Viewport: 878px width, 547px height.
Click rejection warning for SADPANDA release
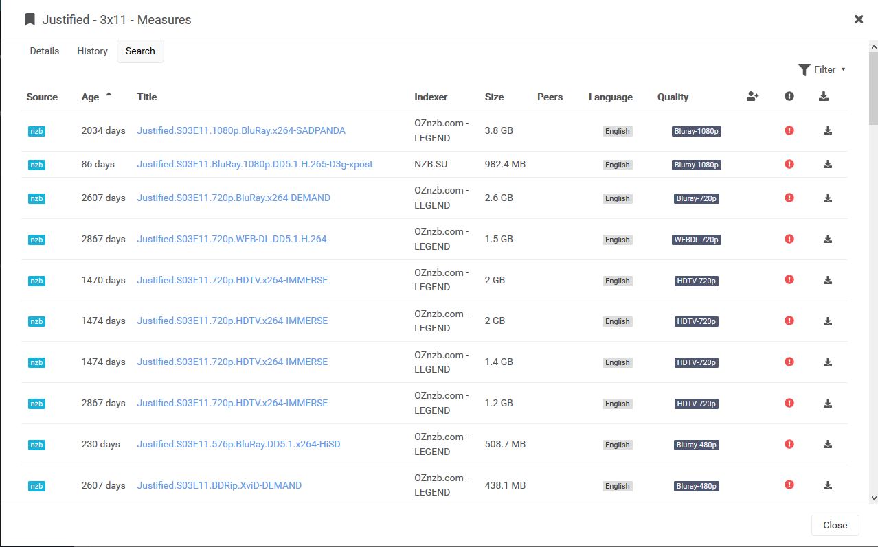[x=789, y=130]
